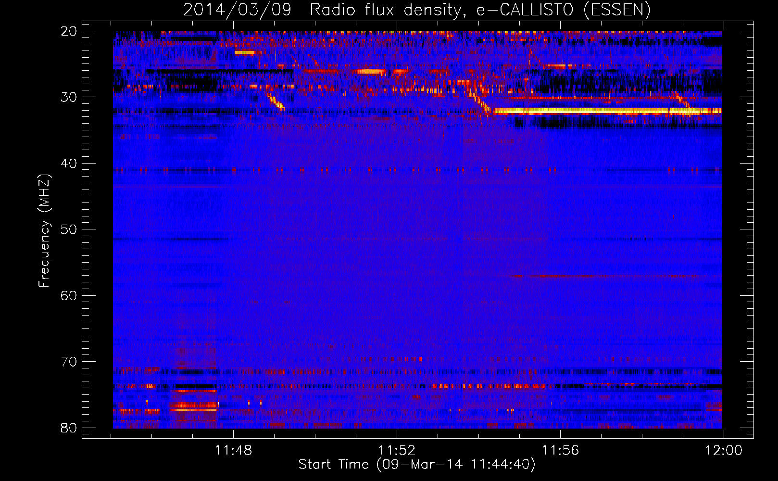778x481 pixels.
Task: Click the '12:00' time tick label
Action: 724,451
